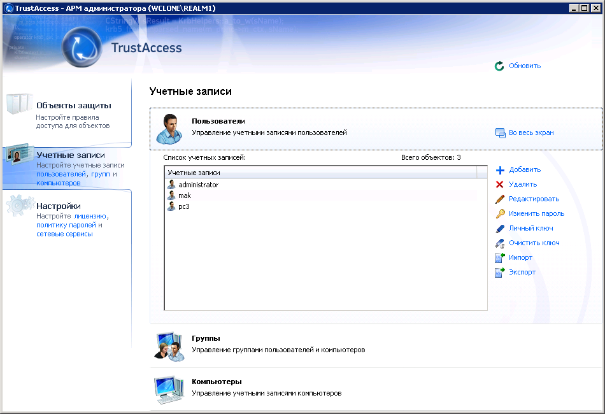Click the Изменить пароль link
The height and width of the screenshot is (414, 605).
tap(536, 213)
